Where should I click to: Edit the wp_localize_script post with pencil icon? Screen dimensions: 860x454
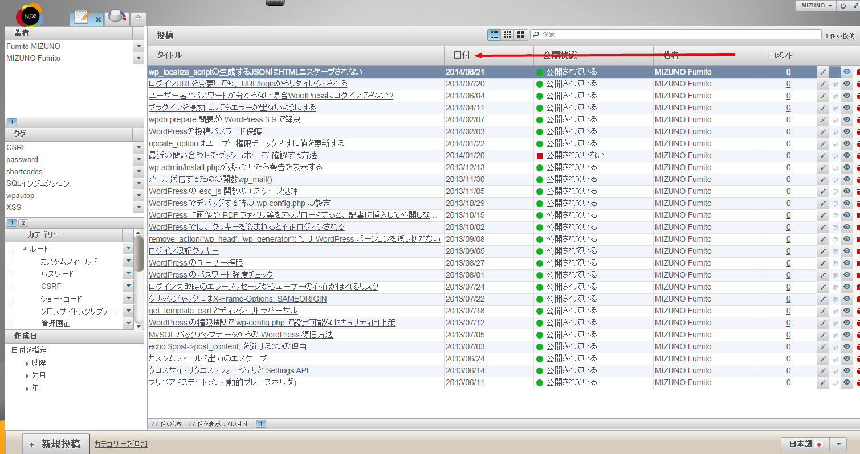point(823,72)
